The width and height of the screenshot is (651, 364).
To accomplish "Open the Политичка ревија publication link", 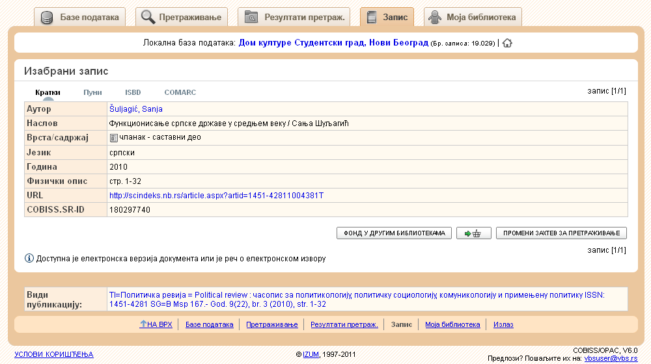I will (357, 300).
